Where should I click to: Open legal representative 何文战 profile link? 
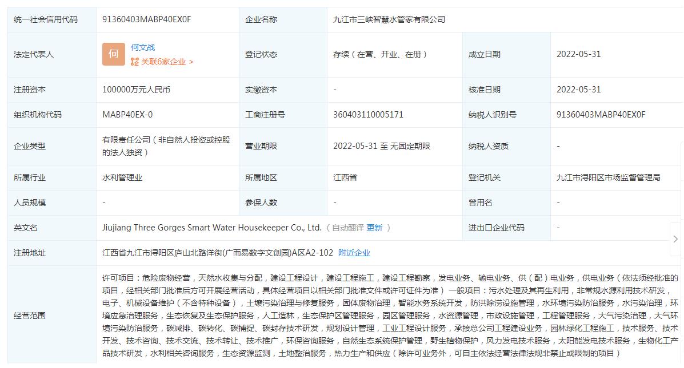coord(143,47)
